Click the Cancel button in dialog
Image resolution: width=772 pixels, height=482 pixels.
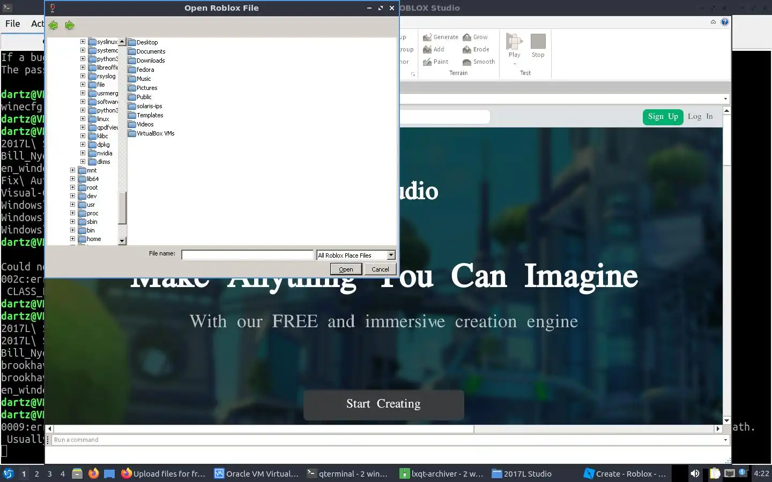(380, 269)
